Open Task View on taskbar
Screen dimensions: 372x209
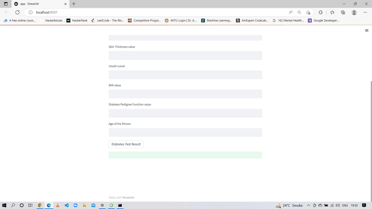tap(30, 205)
